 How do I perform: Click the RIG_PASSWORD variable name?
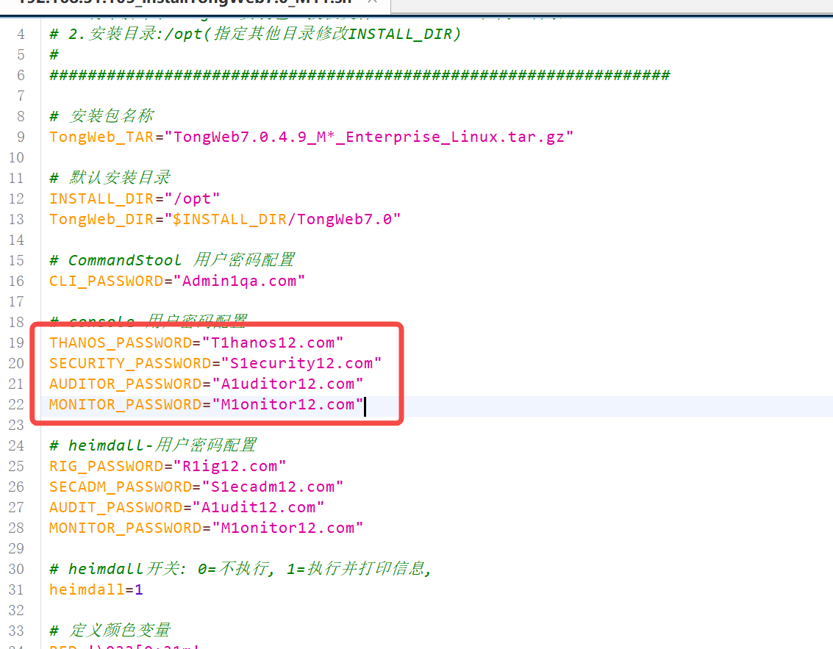(107, 466)
